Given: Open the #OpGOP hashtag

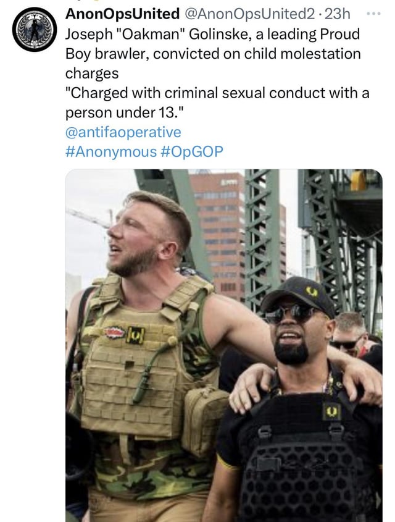Looking at the screenshot, I should (191, 152).
